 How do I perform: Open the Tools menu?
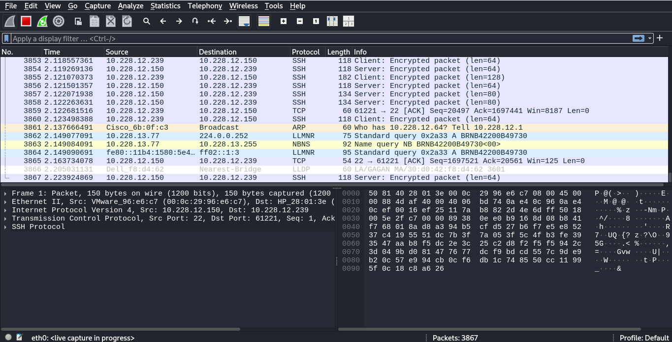pos(274,6)
